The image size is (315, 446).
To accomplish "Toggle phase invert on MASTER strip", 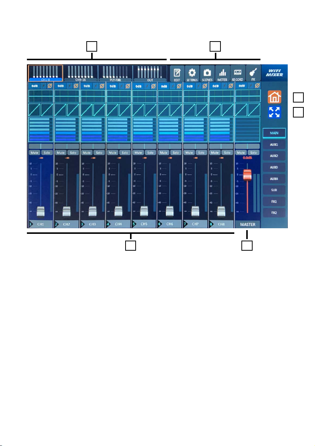I will coord(257,86).
